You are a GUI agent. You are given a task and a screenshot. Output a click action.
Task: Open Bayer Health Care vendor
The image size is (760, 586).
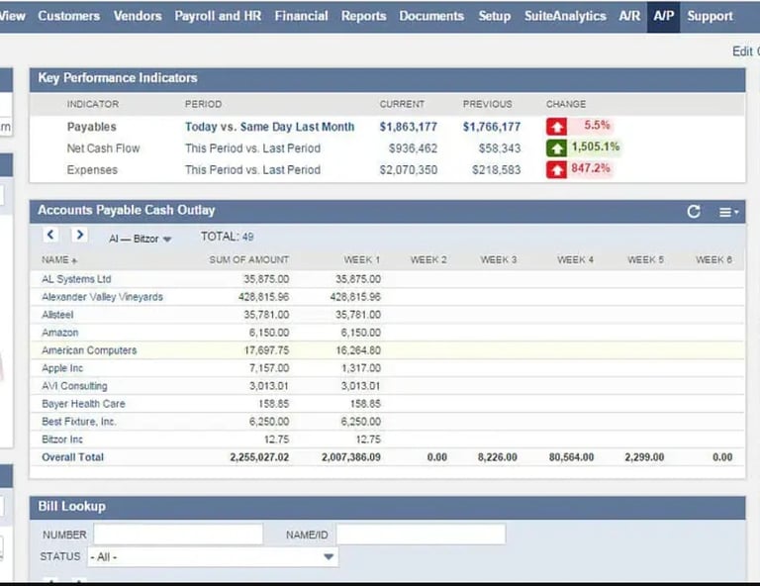83,404
